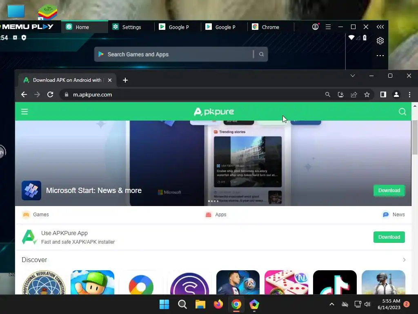The height and width of the screenshot is (314, 418).
Task: Open dominoes game thumbnail
Action: [x=286, y=282]
